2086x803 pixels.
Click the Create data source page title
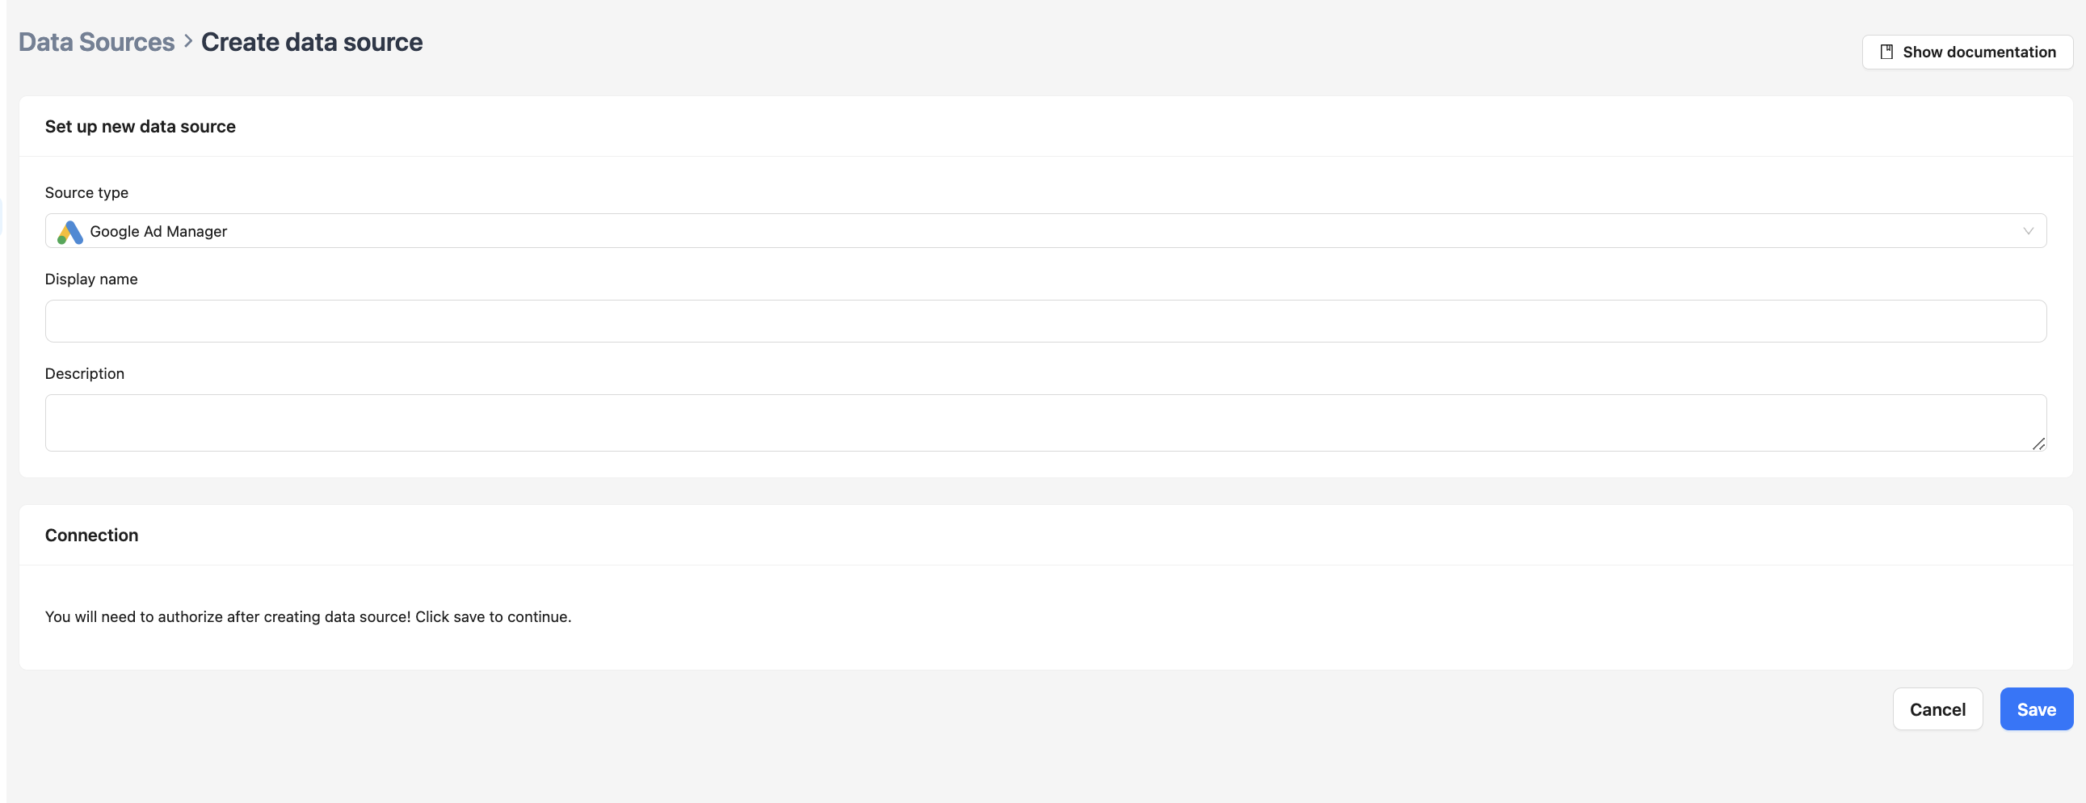click(x=312, y=42)
